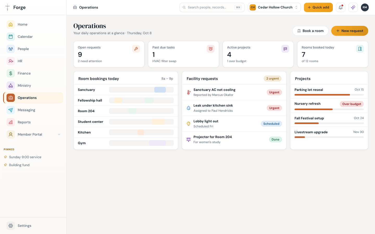Image resolution: width=375 pixels, height=234 pixels.
Task: Select the Over budget tag on Nursery refresh
Action: (352, 104)
